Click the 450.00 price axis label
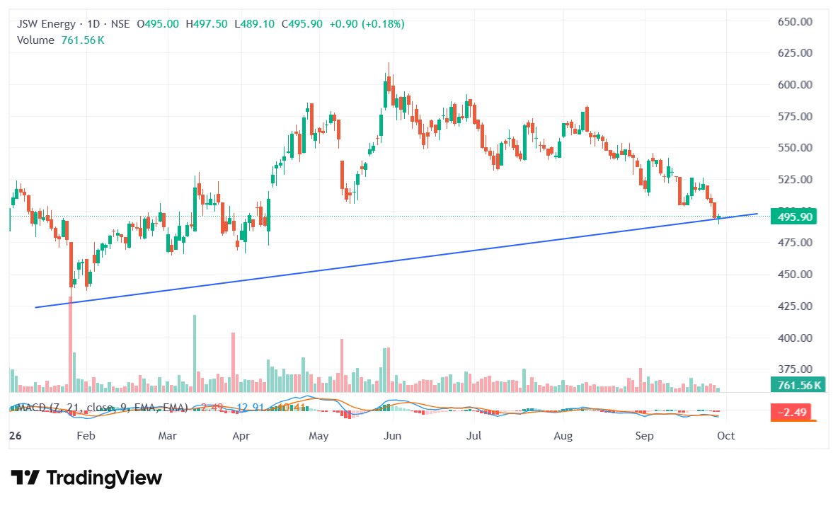This screenshot has width=838, height=506. [795, 274]
